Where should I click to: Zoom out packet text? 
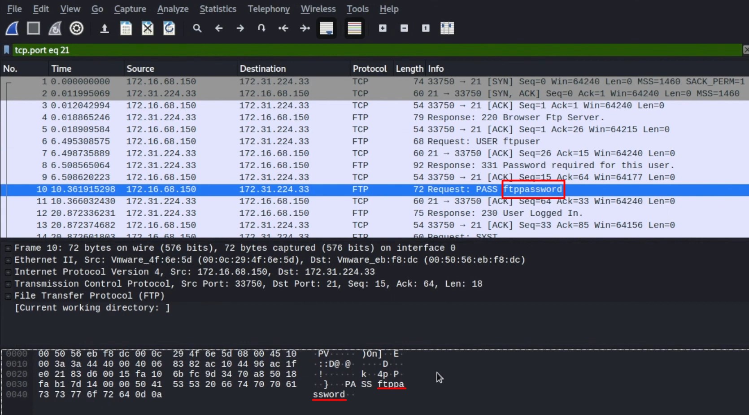404,28
